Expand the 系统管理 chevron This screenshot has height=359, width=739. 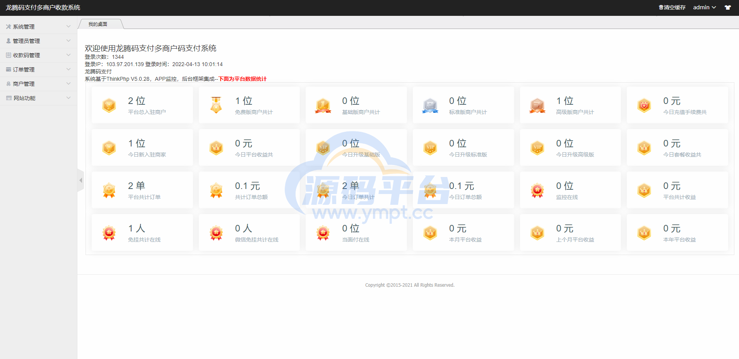point(68,26)
